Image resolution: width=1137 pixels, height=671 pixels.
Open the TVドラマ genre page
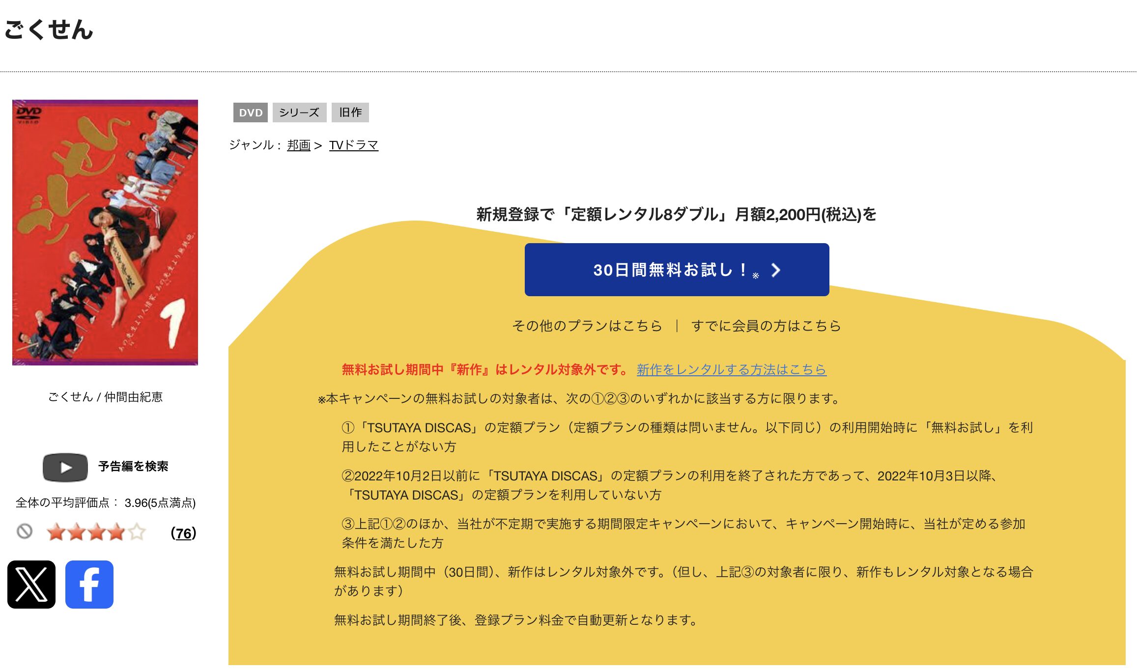pos(355,144)
